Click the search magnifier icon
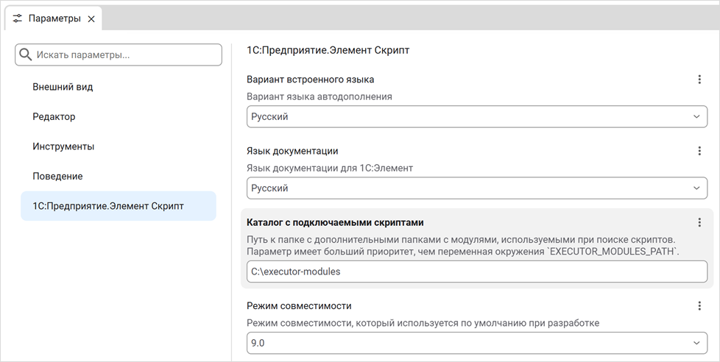 pyautogui.click(x=26, y=54)
